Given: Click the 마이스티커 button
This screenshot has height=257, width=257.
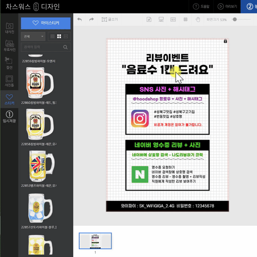Looking at the screenshot, I should pos(46,23).
